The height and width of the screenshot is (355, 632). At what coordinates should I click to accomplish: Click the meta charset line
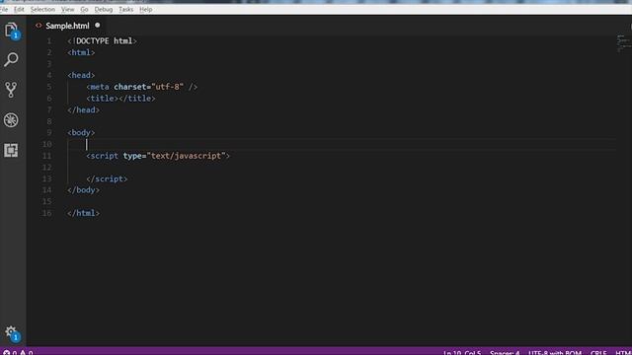142,87
